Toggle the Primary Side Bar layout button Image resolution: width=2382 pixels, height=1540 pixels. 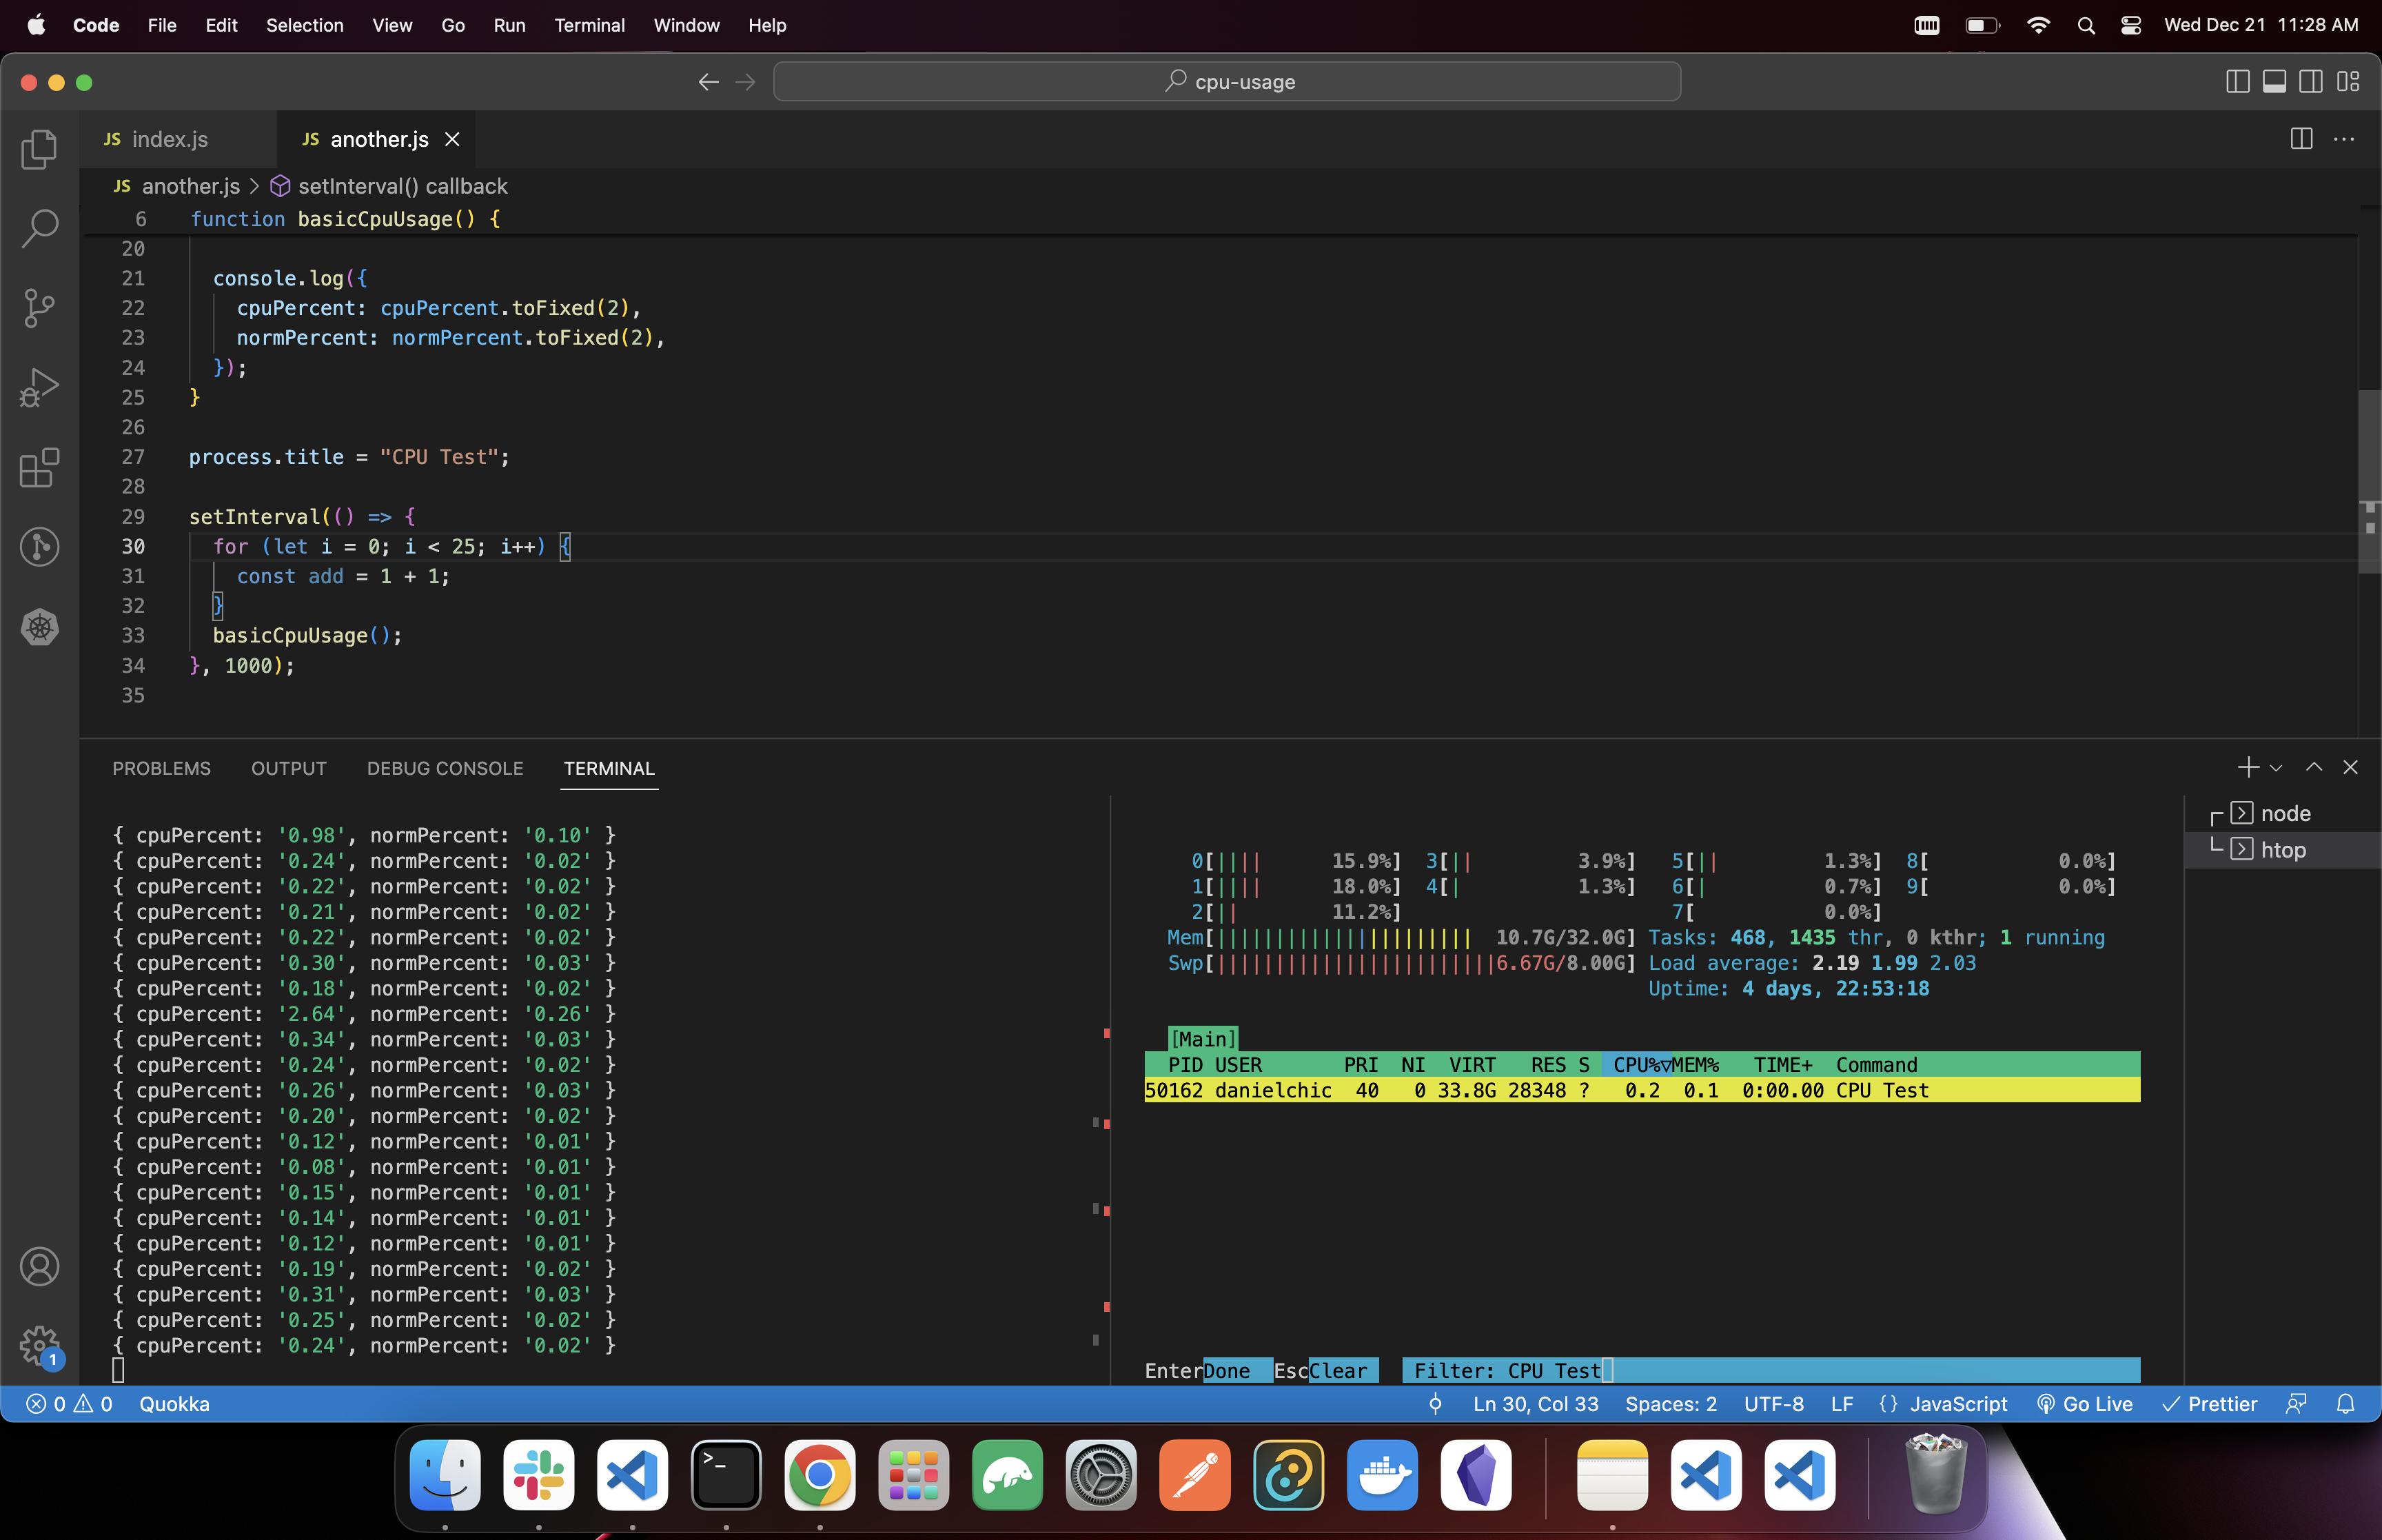[x=2238, y=82]
